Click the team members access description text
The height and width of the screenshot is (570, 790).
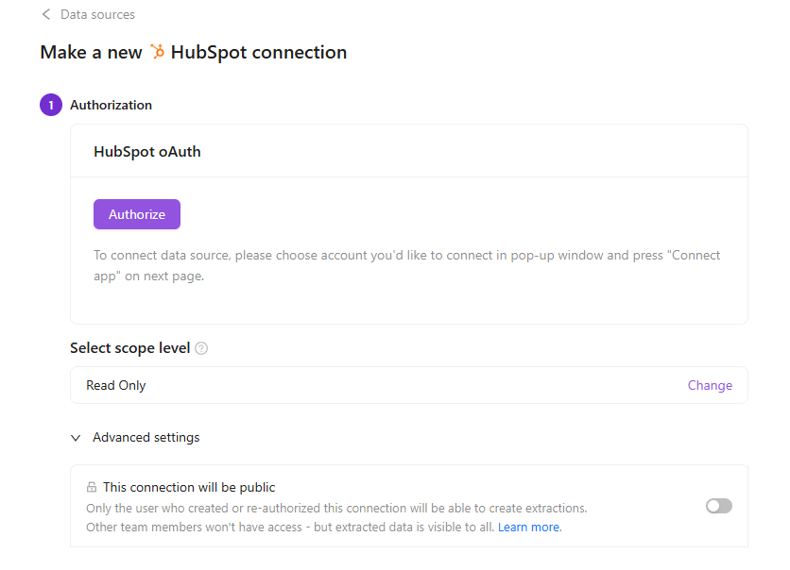coord(289,527)
